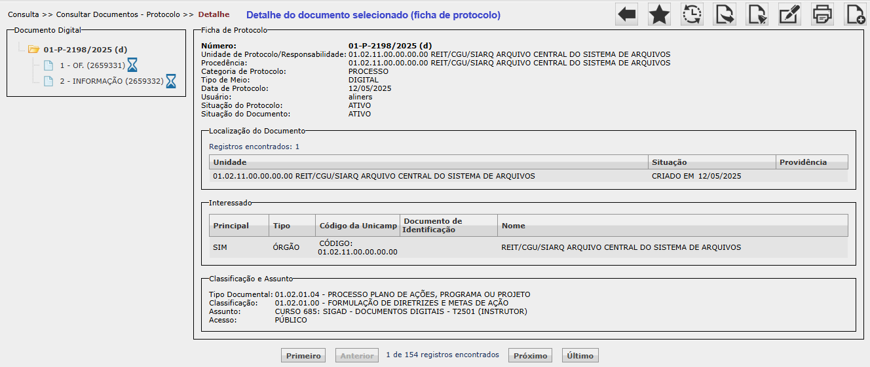Click hourglass icon beside 1 - OF. document
The height and width of the screenshot is (367, 870).
coord(133,65)
